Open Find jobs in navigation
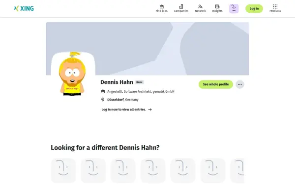295x184 pixels. (161, 8)
